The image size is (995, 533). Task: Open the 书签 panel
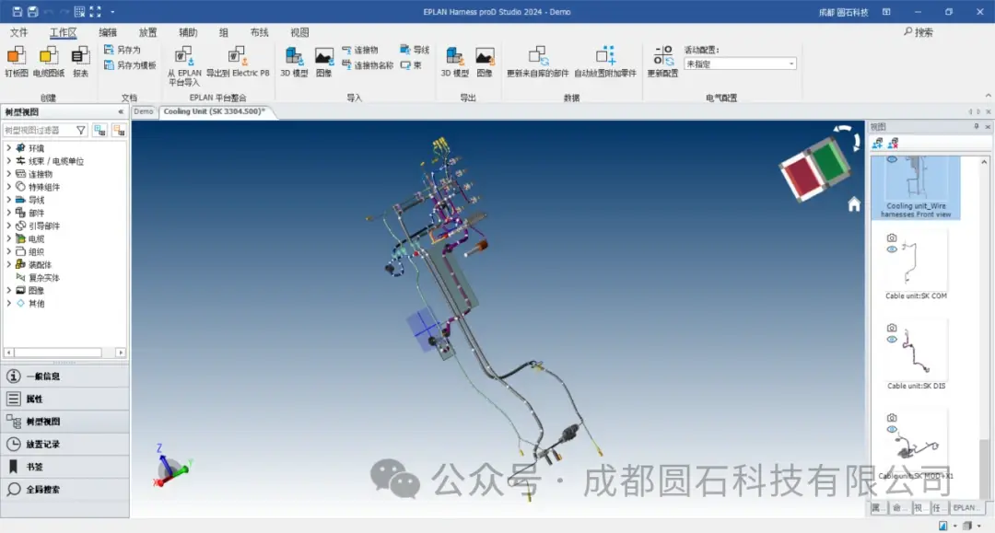[x=64, y=467]
